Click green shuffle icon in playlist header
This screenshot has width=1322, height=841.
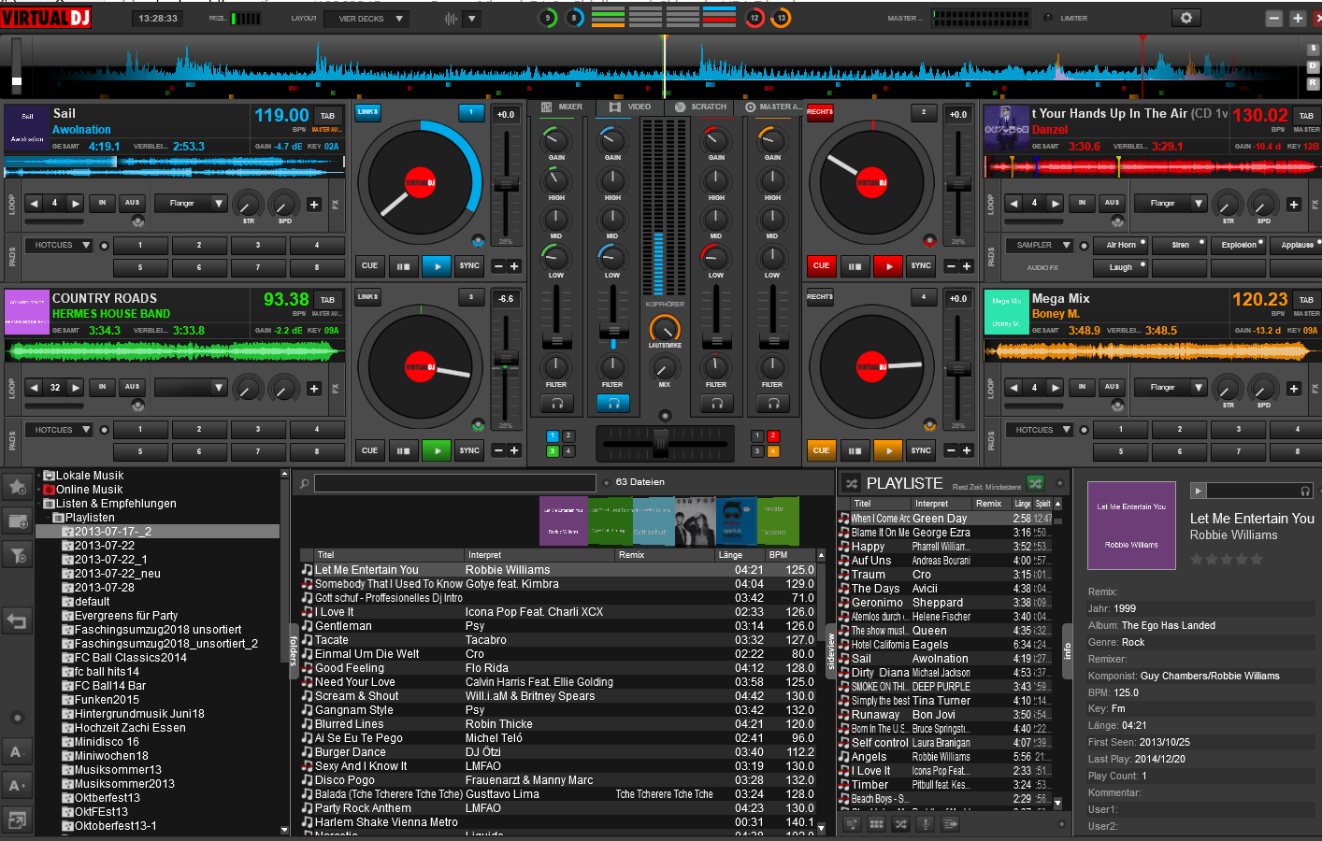1034,483
